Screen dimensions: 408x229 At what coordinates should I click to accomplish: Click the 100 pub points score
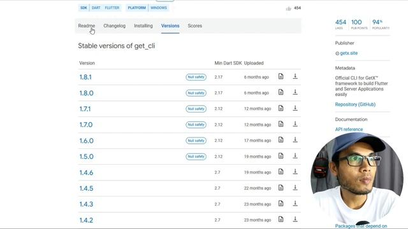(359, 24)
